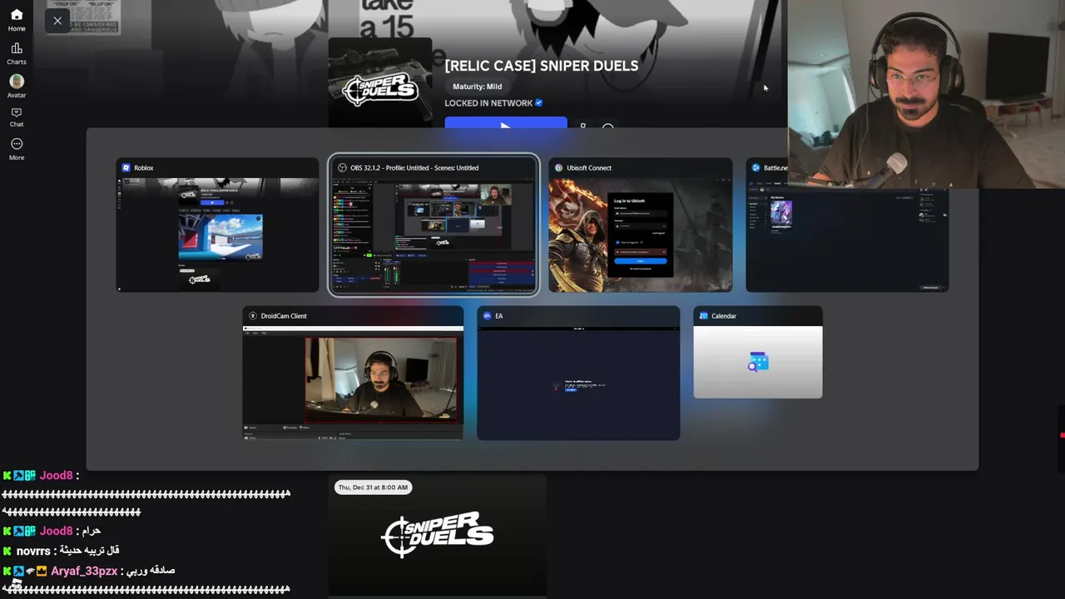
Task: Click the verified badge beside LOCKED IN NETWORK
Action: point(539,103)
